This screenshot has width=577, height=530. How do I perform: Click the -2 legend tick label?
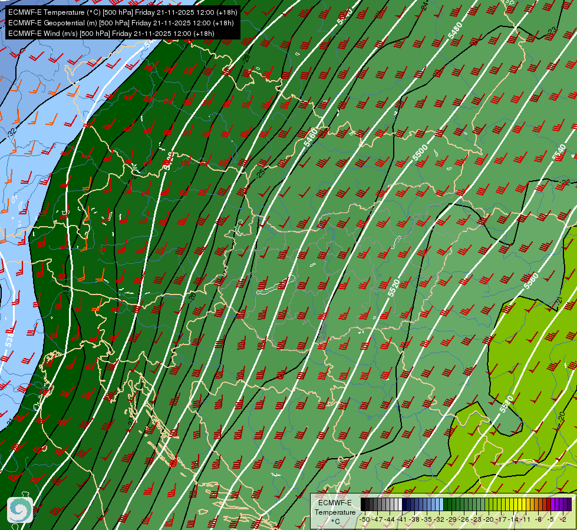click(x=563, y=519)
